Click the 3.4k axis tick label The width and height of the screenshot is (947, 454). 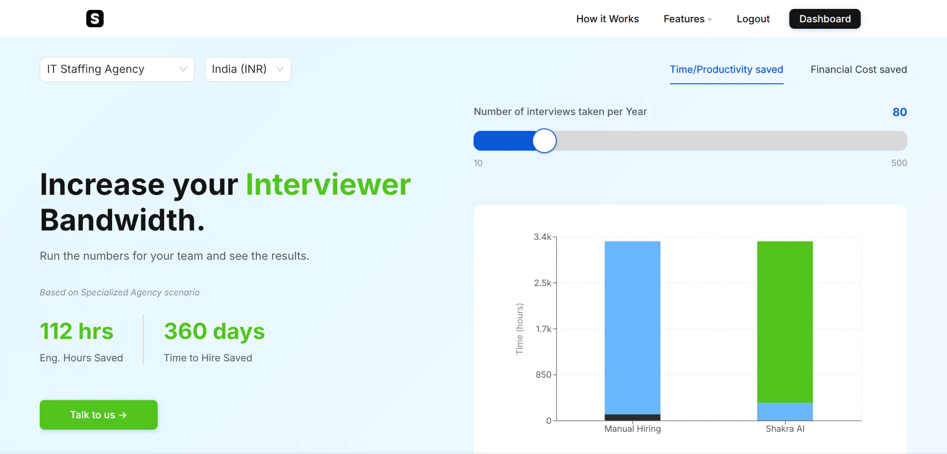point(542,237)
